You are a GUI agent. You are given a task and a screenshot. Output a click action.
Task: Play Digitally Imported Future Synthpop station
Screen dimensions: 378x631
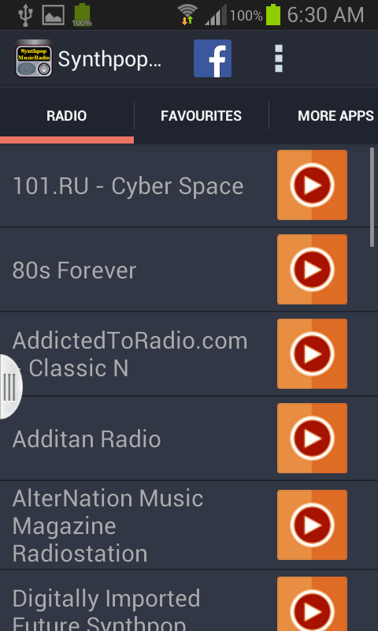312,603
